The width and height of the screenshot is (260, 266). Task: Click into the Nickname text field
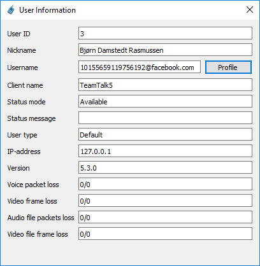[x=165, y=50]
